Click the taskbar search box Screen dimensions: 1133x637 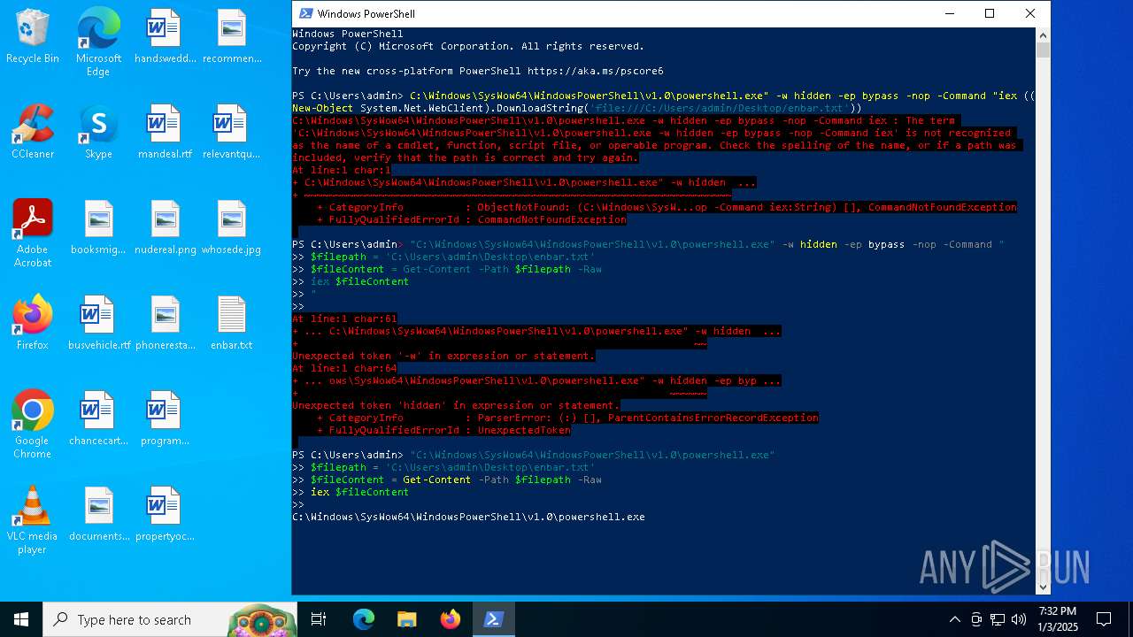(x=170, y=619)
